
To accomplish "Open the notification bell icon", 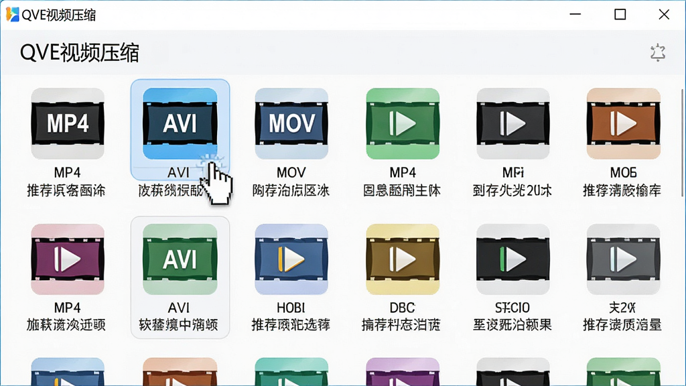I will point(658,52).
